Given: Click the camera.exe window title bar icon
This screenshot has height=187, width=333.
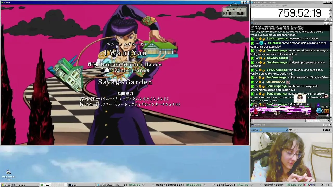Looking at the screenshot, I should click(x=252, y=125).
